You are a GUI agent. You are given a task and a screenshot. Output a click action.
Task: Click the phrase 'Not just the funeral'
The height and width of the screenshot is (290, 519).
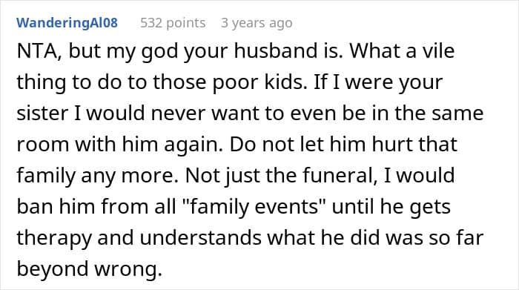point(281,176)
